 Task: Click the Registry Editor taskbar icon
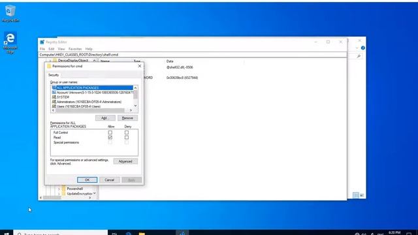pos(182,233)
